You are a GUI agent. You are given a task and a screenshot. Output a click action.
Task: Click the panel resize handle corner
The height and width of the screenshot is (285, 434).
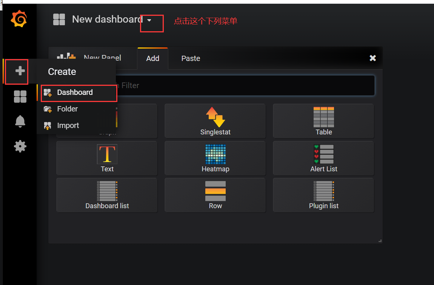tap(380, 241)
